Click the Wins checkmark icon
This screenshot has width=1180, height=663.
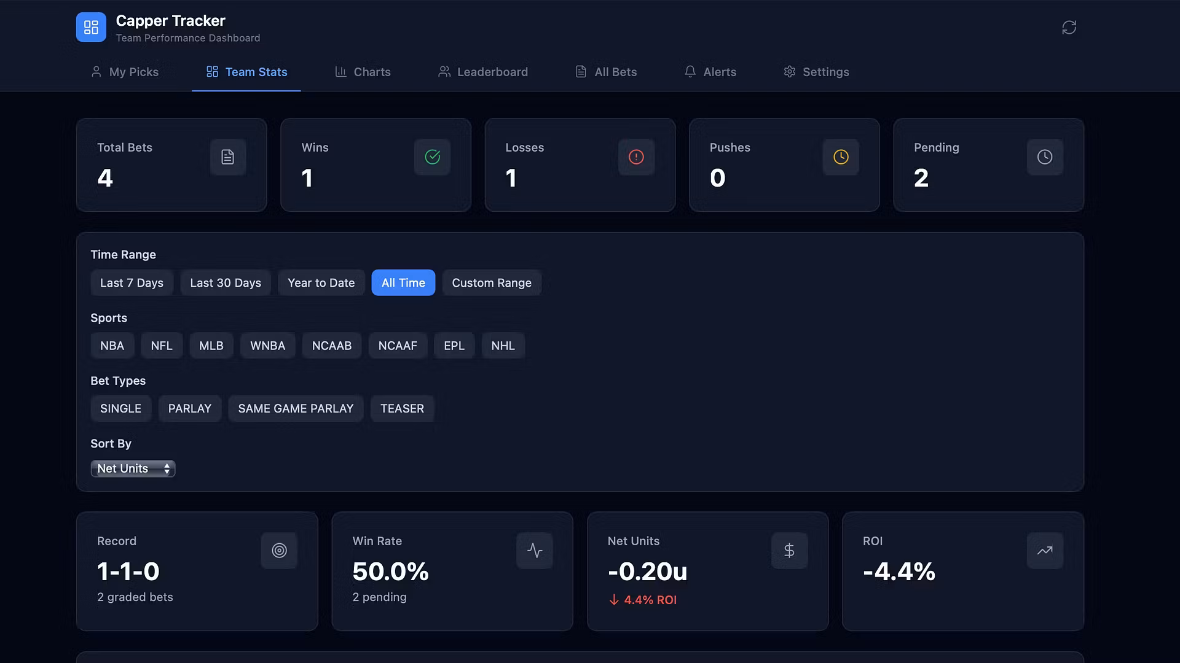pyautogui.click(x=432, y=157)
